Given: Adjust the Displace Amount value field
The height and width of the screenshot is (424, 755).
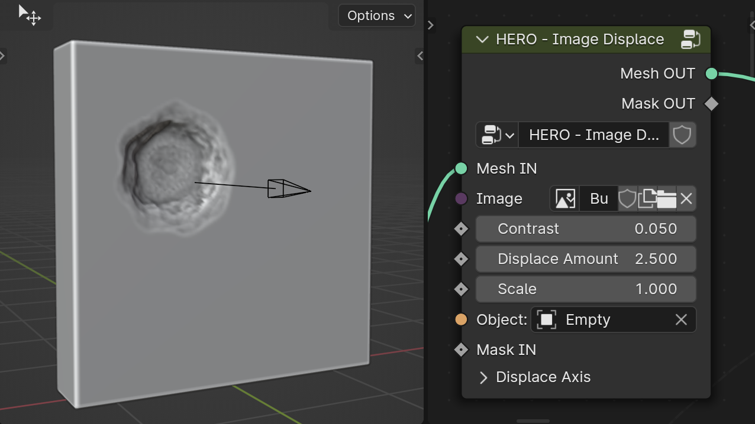Looking at the screenshot, I should coord(586,259).
